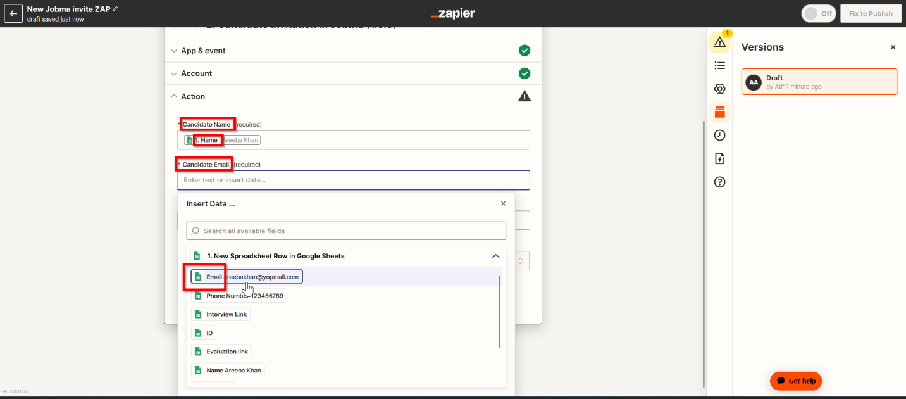Select the Draft version card
This screenshot has width=906, height=399.
[x=819, y=82]
